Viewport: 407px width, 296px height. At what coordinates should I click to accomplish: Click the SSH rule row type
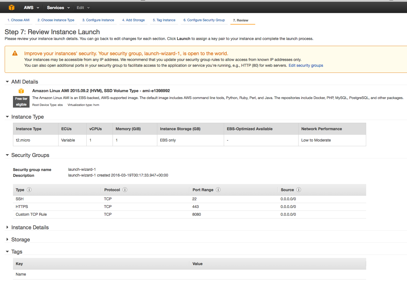pyautogui.click(x=20, y=199)
